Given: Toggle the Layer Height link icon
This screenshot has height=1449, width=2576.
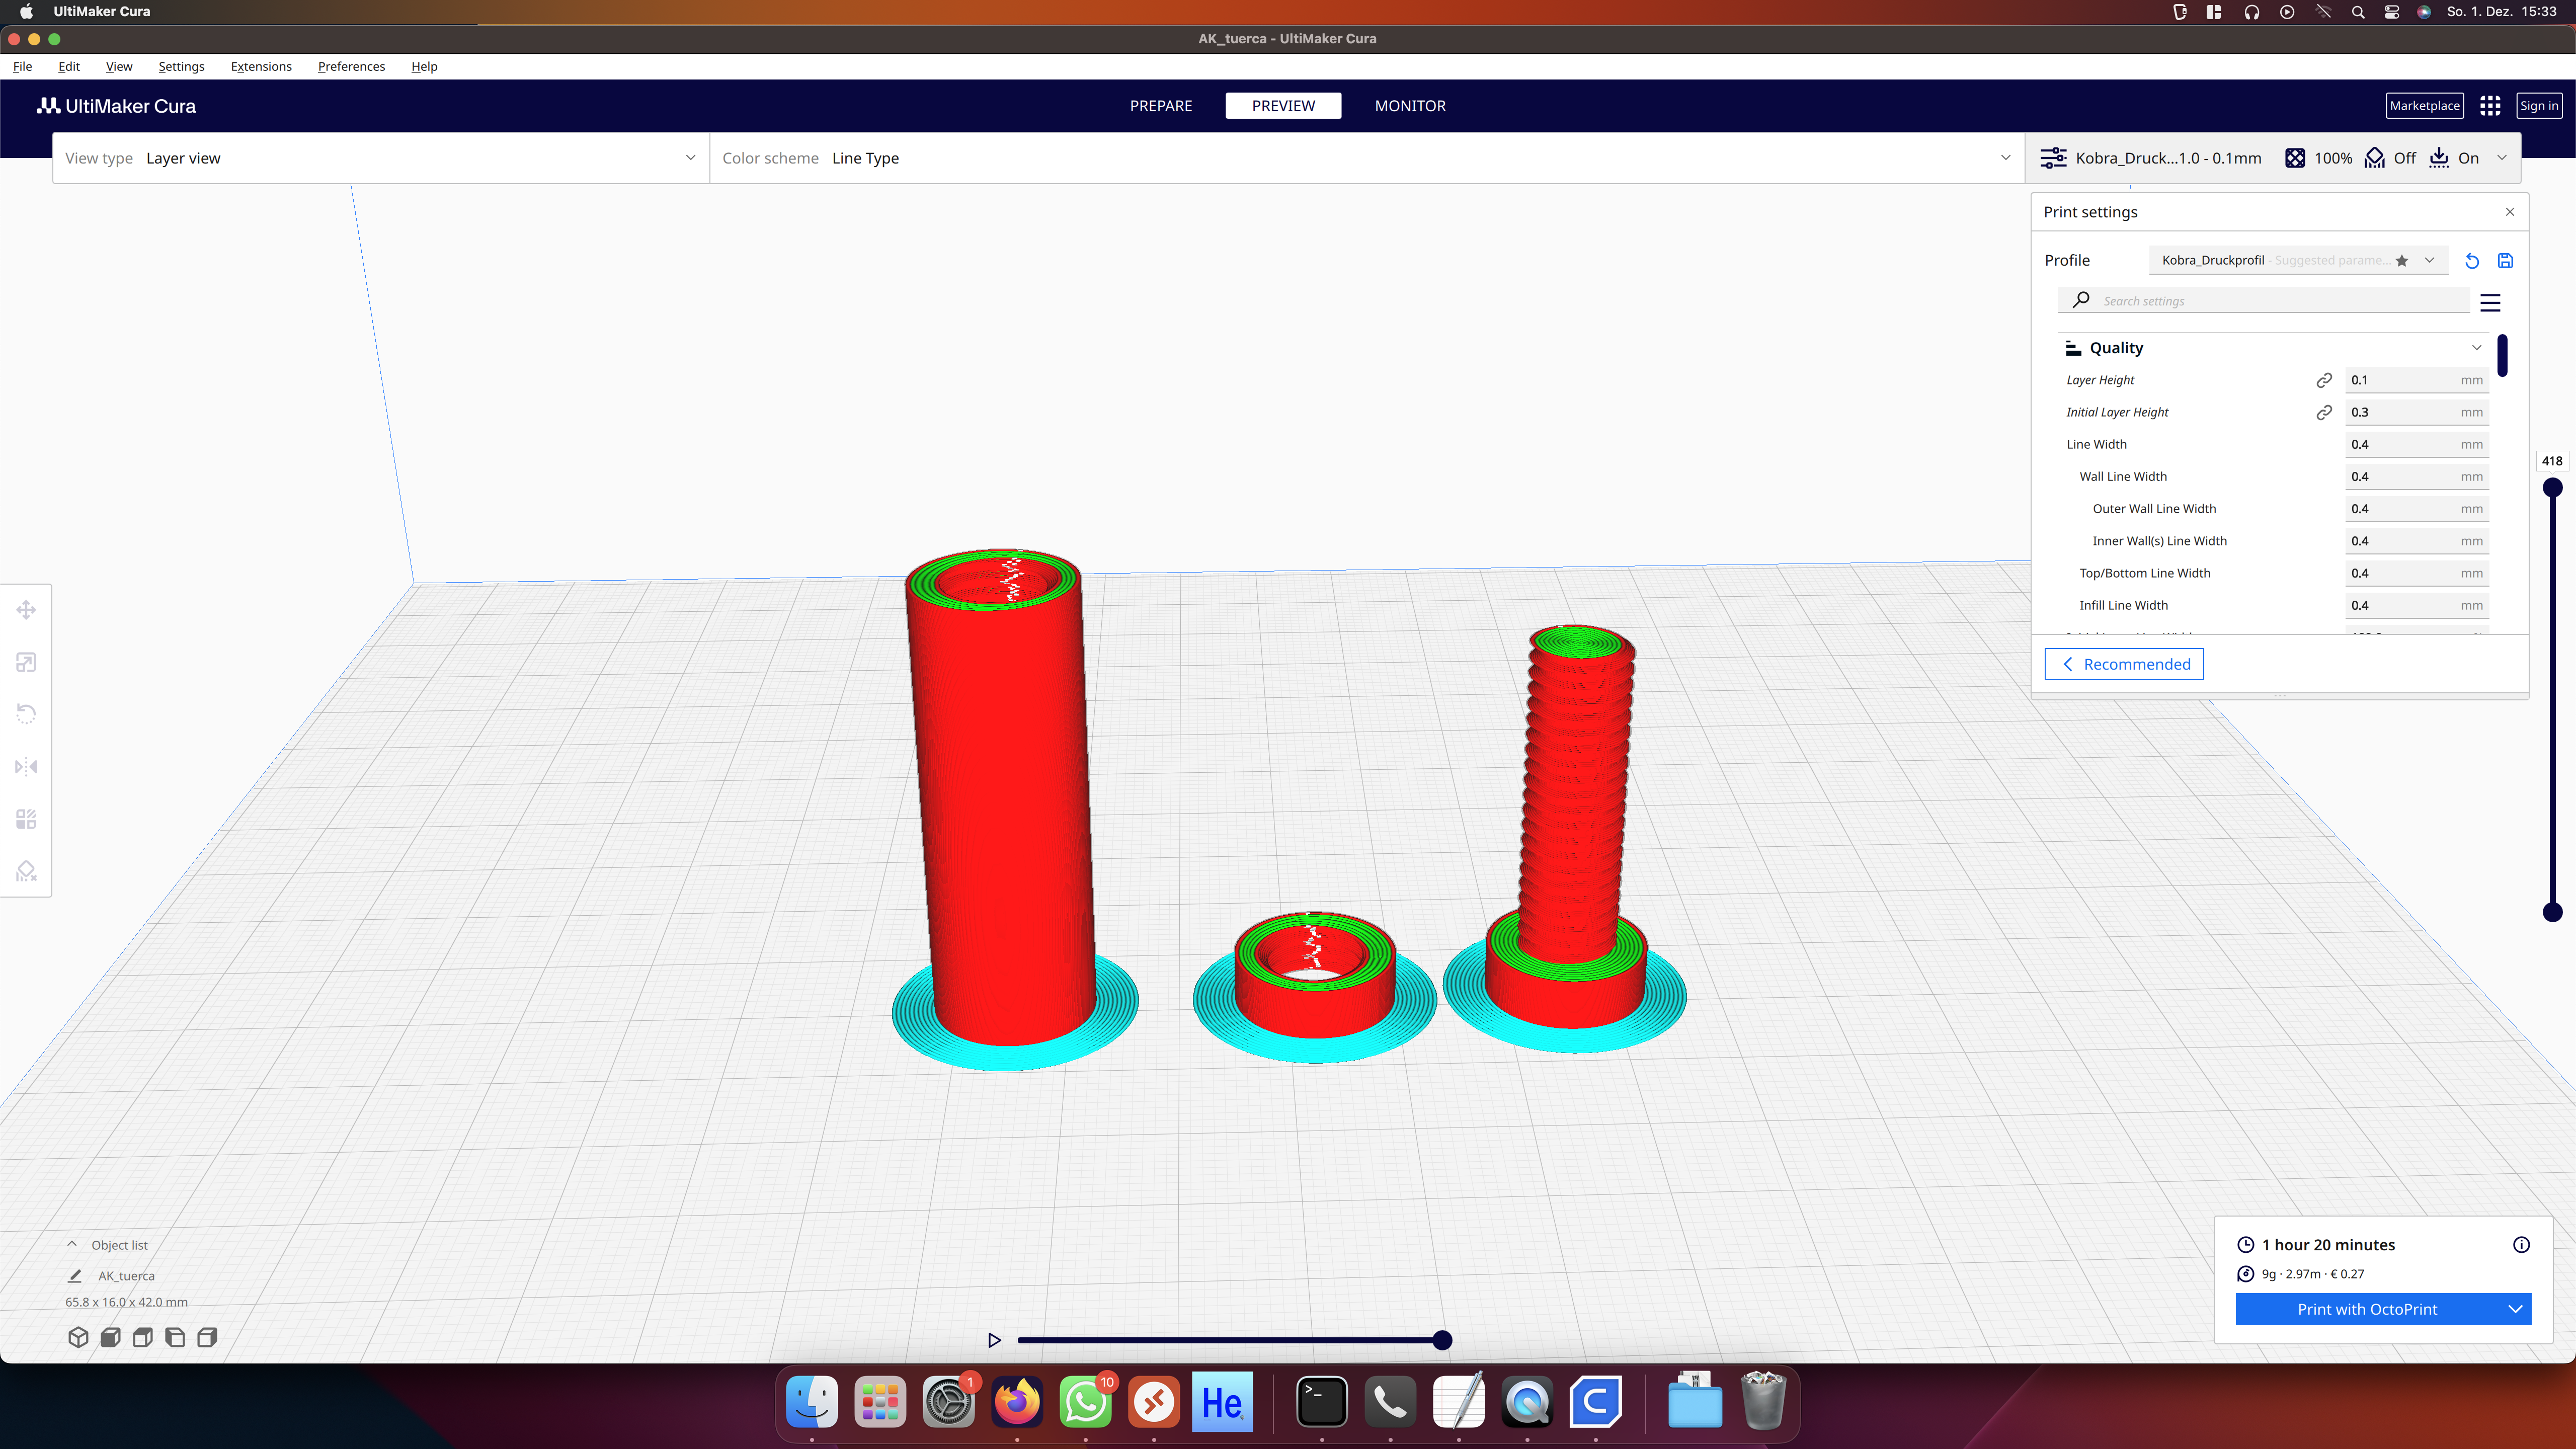Looking at the screenshot, I should [2324, 380].
